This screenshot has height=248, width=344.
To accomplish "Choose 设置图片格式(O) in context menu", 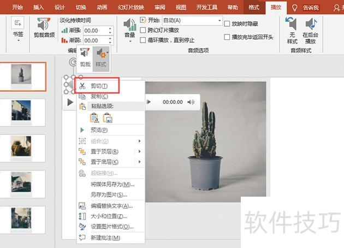I will (x=111, y=227).
